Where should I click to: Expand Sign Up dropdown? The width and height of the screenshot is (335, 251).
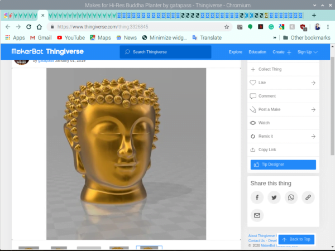(x=308, y=52)
